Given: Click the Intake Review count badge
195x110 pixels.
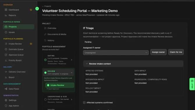Looking at the screenshot, I should [31, 44].
